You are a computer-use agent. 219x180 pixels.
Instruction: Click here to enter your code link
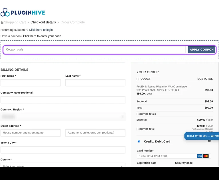click(42, 36)
